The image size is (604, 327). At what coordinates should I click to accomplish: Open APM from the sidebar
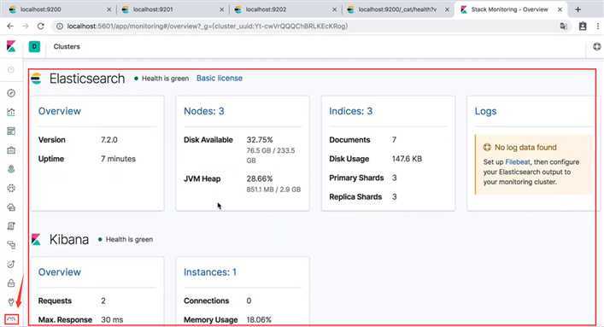pos(11,245)
